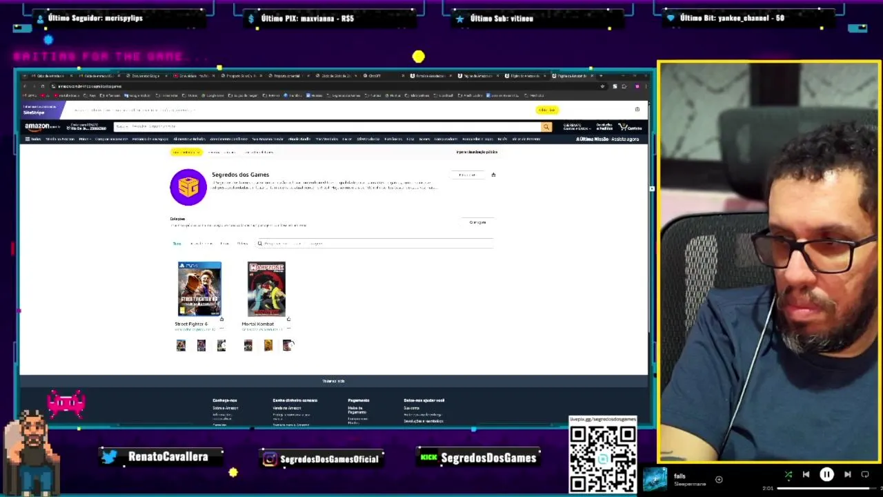
Task: Open the Mortal Kombat Warpzone collection cover
Action: 266,289
